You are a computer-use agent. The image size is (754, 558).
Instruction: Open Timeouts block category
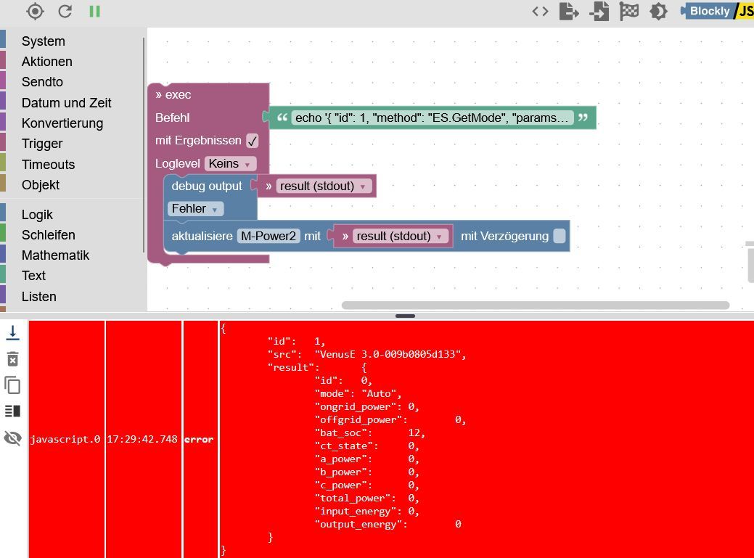48,165
